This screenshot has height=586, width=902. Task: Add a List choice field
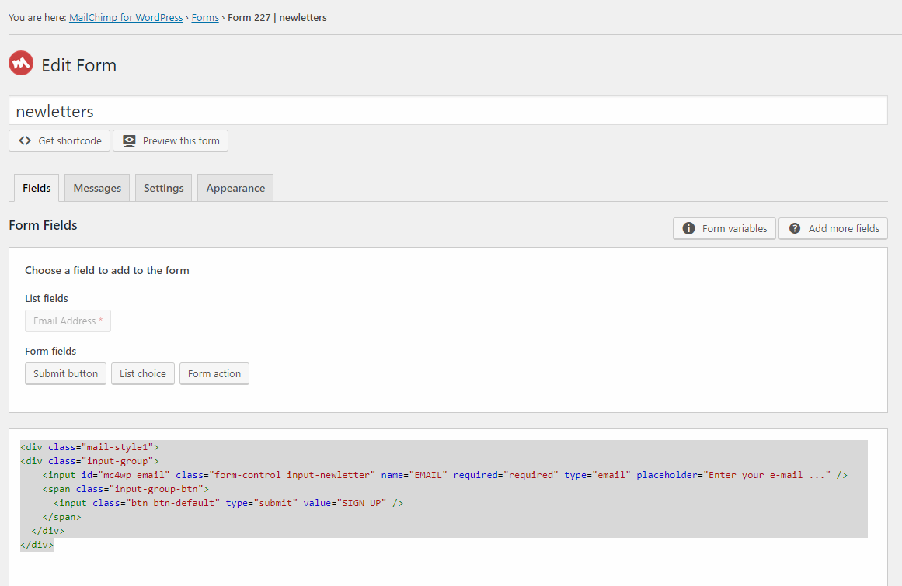[143, 374]
